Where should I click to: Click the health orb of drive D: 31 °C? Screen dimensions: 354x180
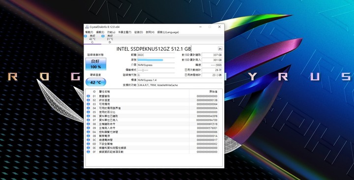pyautogui.click(x=103, y=36)
